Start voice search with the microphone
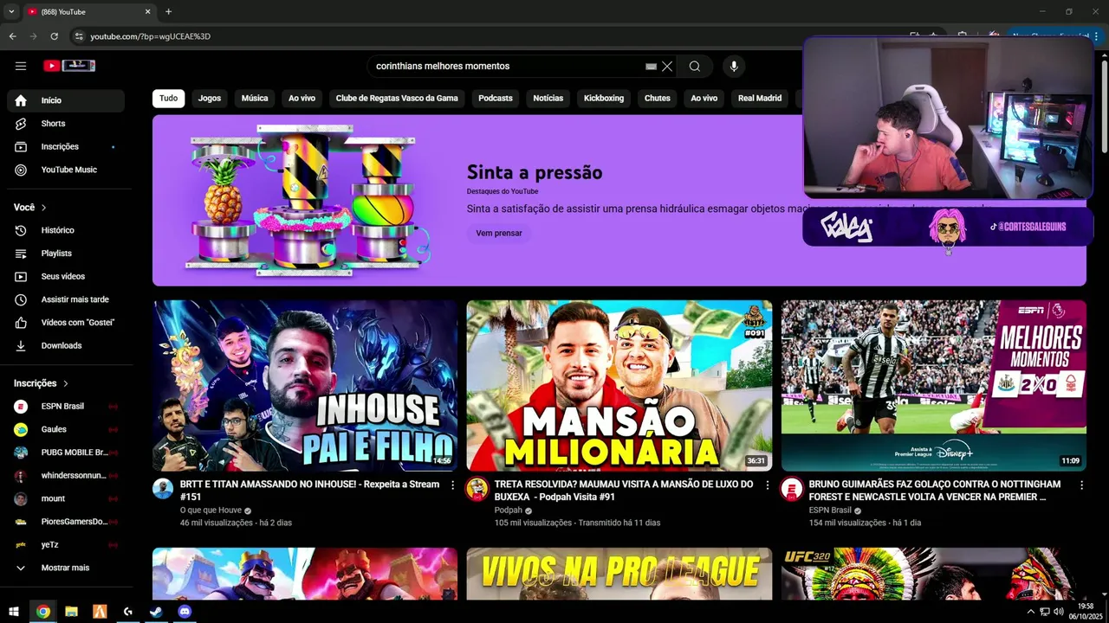The width and height of the screenshot is (1109, 623). (x=734, y=66)
